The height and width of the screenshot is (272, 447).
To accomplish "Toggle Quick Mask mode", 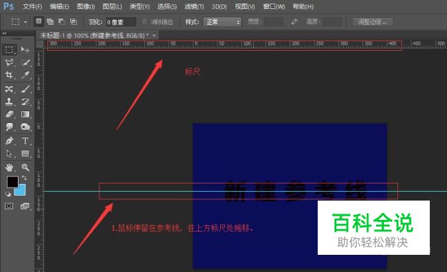I will click(9, 206).
